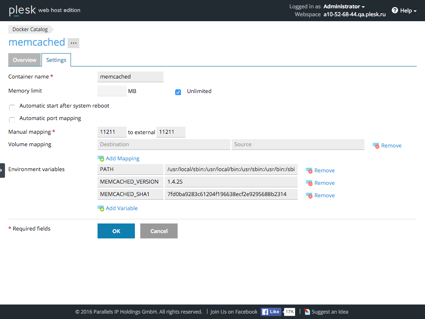
Task: Navigate back to Docker Catalog
Action: 29,29
